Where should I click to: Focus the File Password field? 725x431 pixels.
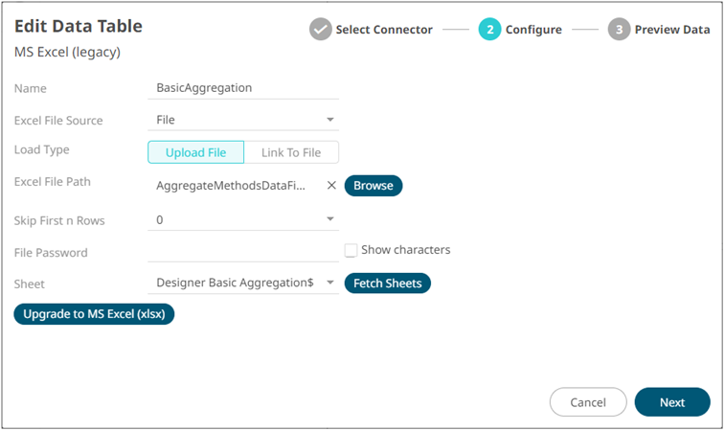coord(244,252)
